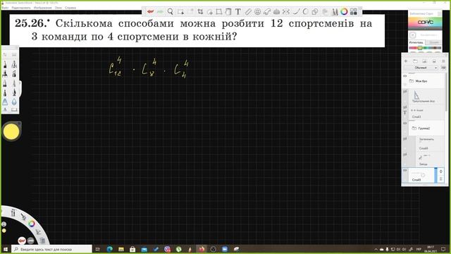451x254 pixels.
Task: Select the blue Eraser brush in brush palette
Action: point(5,102)
